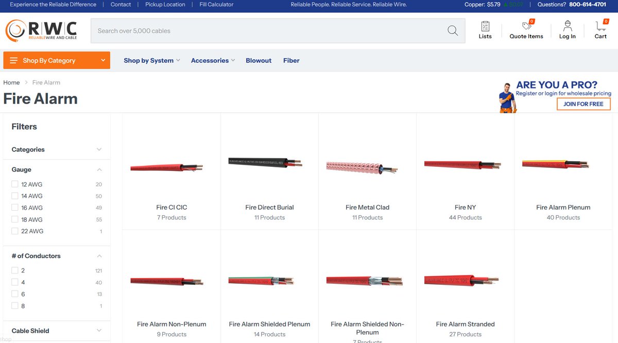This screenshot has height=343, width=618.
Task: Check the 14 AWG gauge filter
Action: pyautogui.click(x=15, y=196)
